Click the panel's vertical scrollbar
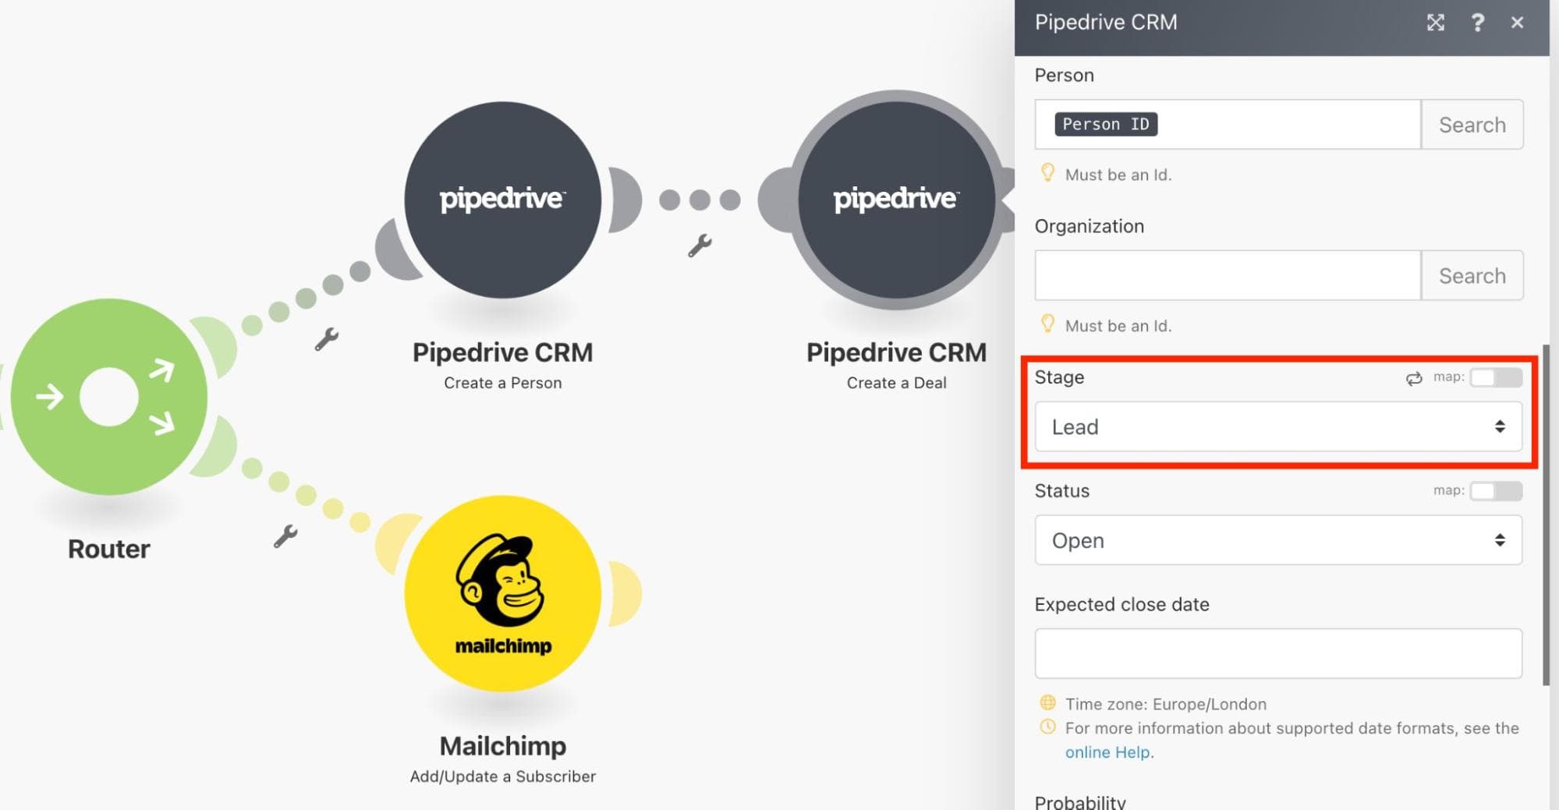Viewport: 1559px width, 810px height. (x=1546, y=515)
